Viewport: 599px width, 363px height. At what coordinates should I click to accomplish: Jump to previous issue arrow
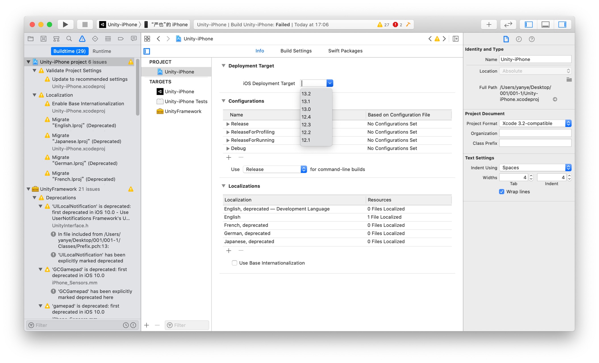click(430, 39)
